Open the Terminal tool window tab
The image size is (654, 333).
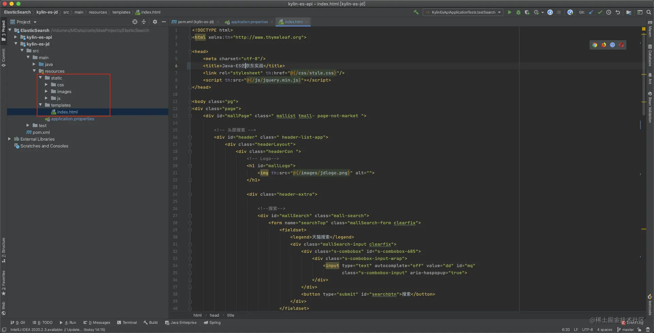(127, 323)
